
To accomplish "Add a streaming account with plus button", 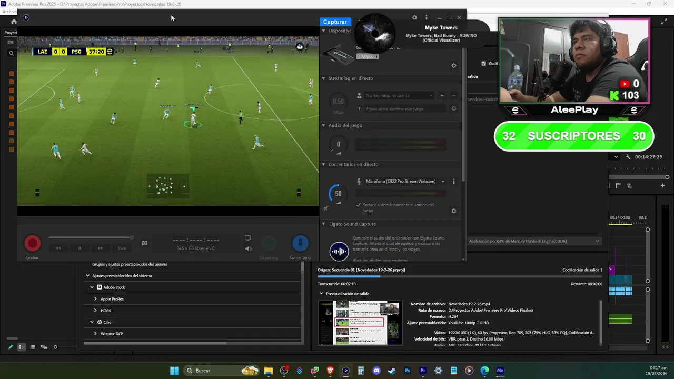I will 442,95.
